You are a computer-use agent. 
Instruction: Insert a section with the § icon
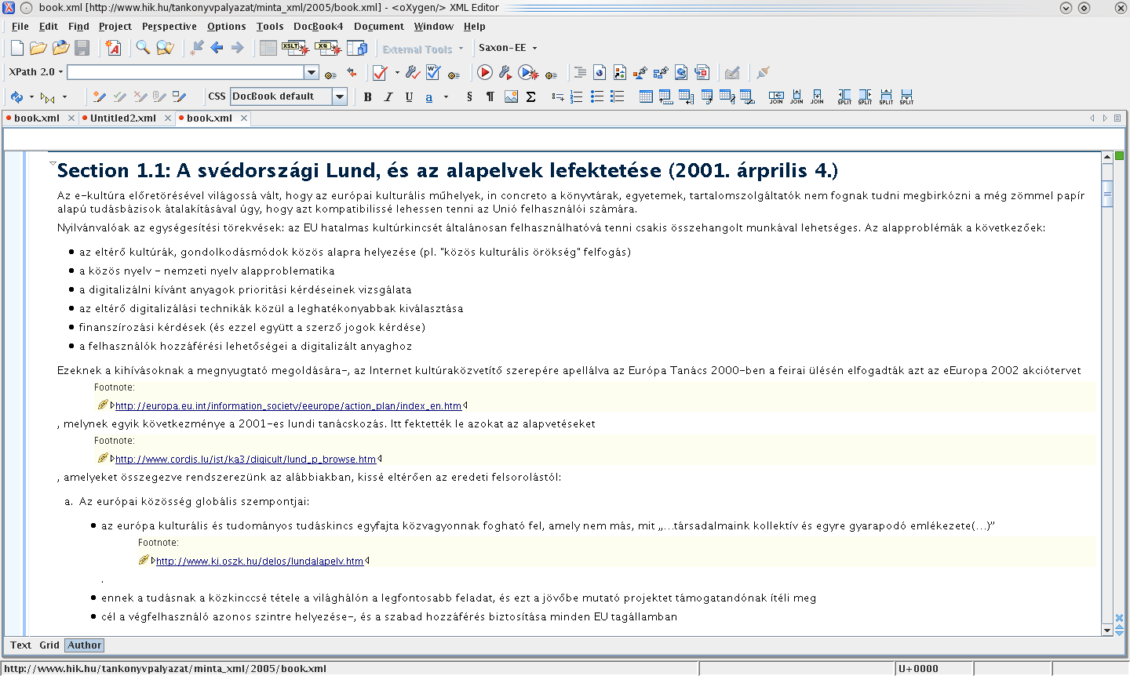(469, 97)
